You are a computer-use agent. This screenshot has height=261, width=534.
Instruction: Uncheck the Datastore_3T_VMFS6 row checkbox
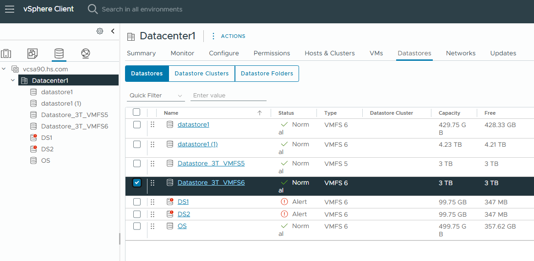[137, 183]
